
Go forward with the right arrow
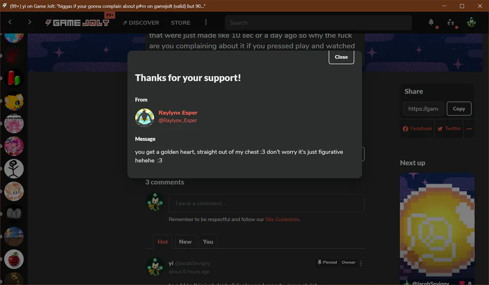[30, 22]
